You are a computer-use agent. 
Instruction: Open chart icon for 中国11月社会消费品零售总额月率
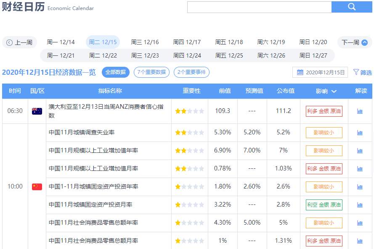click(x=360, y=241)
